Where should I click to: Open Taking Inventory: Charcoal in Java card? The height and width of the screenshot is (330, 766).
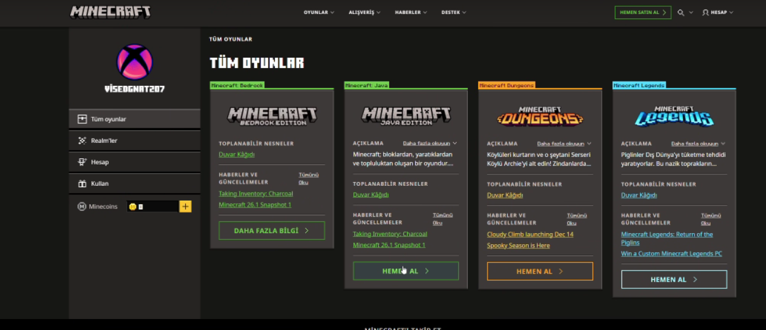click(x=390, y=234)
